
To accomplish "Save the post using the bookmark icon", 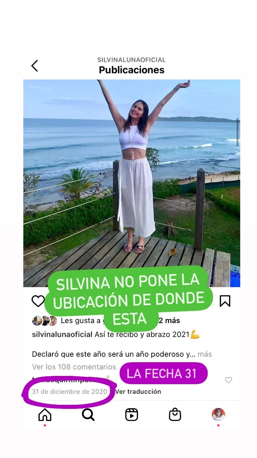I will pyautogui.click(x=225, y=301).
